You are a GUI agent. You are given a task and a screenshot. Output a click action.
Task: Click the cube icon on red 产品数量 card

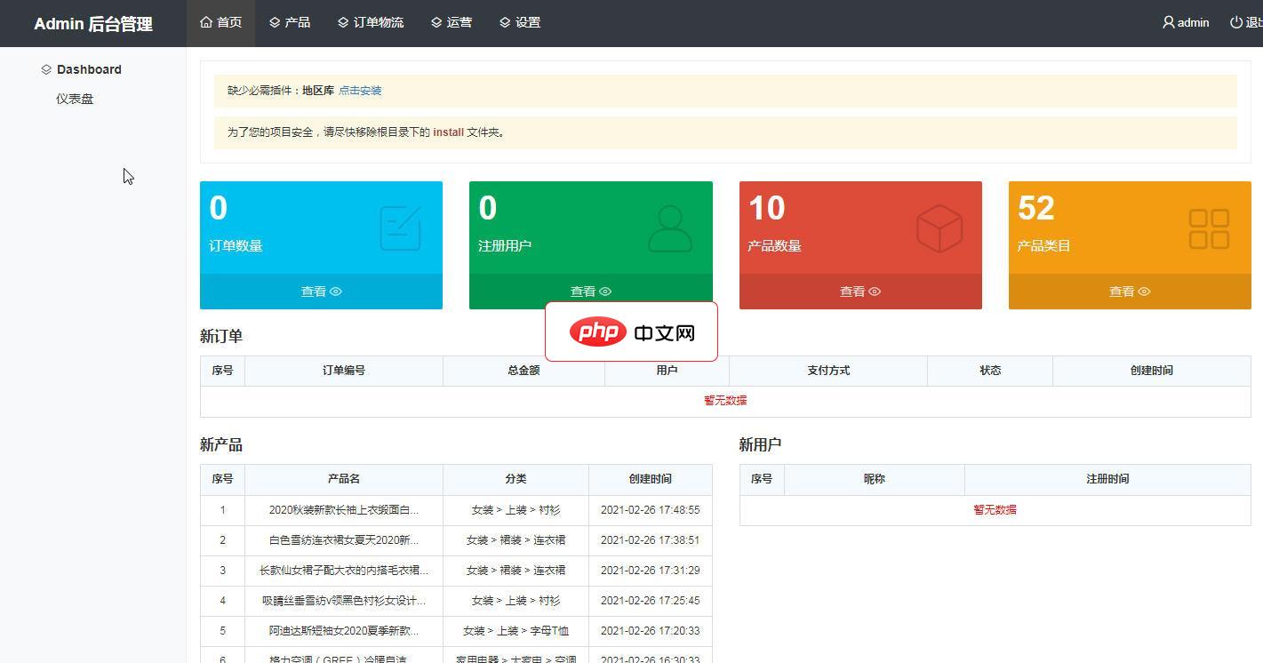point(939,228)
